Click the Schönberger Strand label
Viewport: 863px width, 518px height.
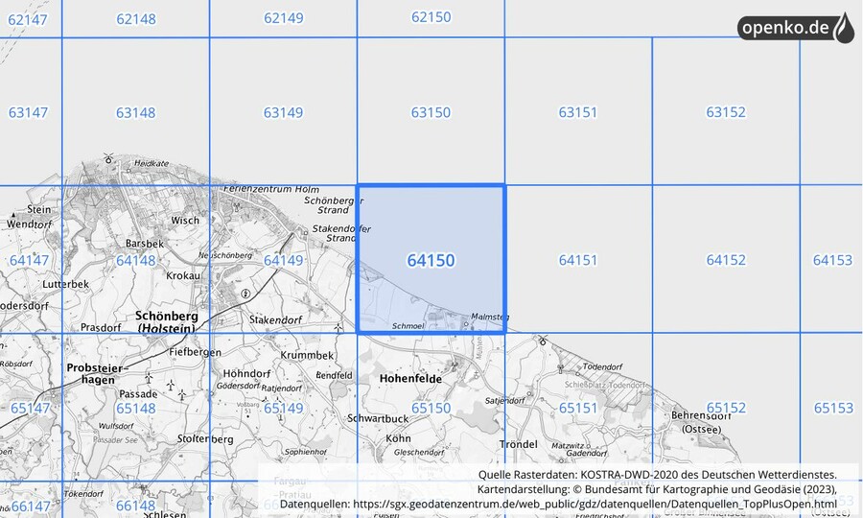(333, 205)
